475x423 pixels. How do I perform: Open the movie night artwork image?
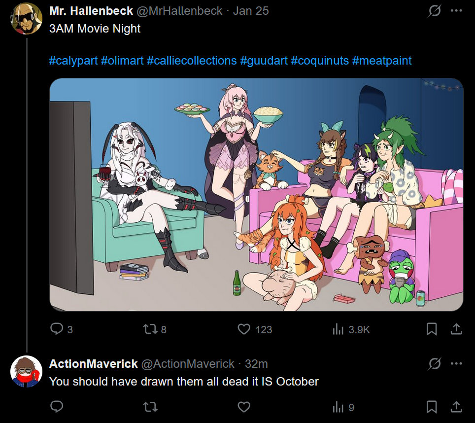point(256,195)
